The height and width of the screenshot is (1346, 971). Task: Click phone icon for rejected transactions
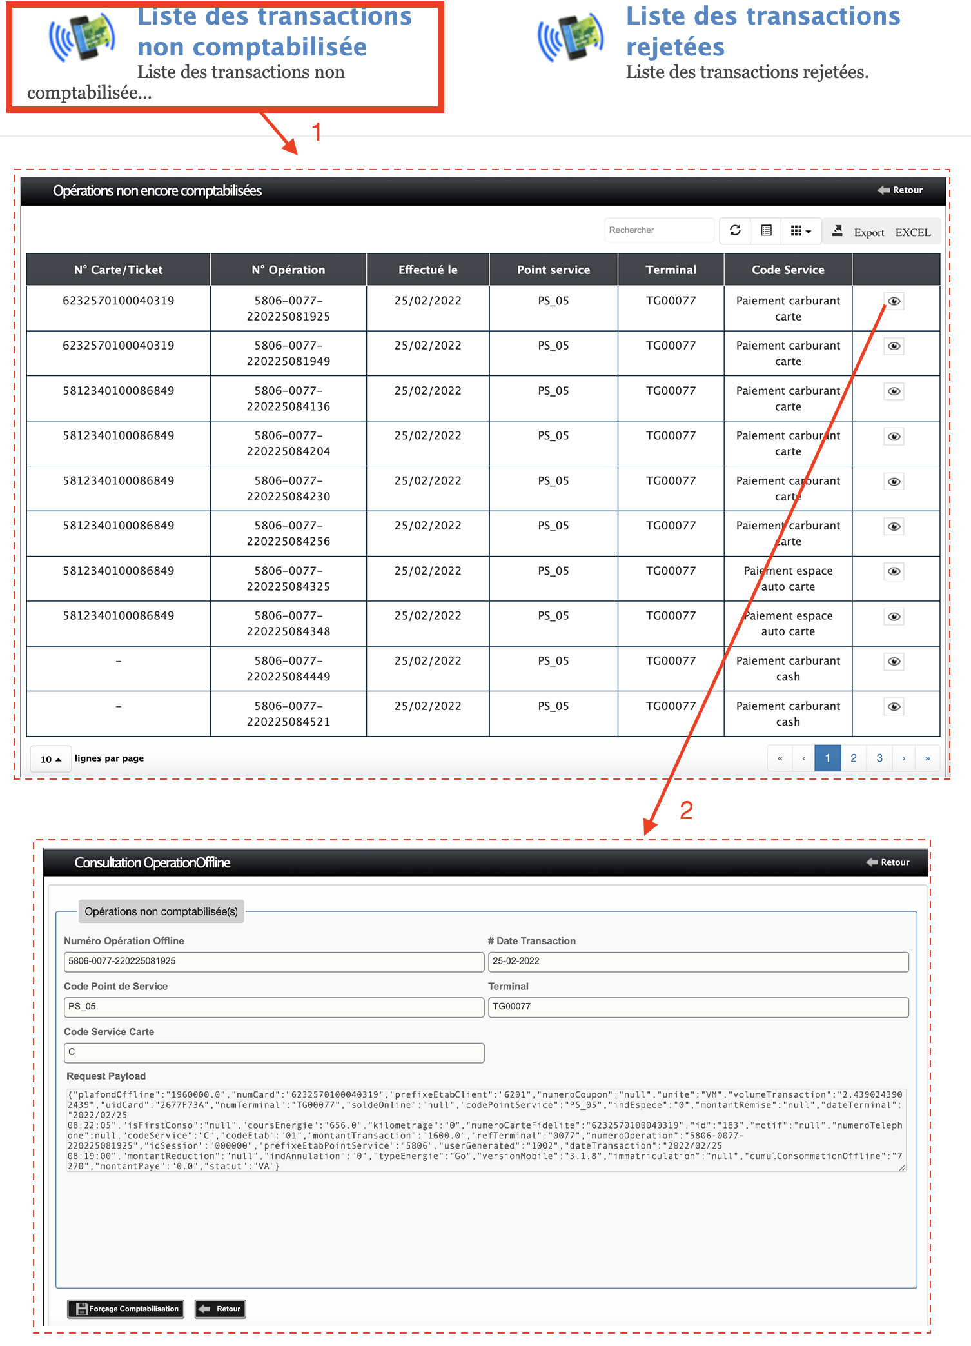571,37
